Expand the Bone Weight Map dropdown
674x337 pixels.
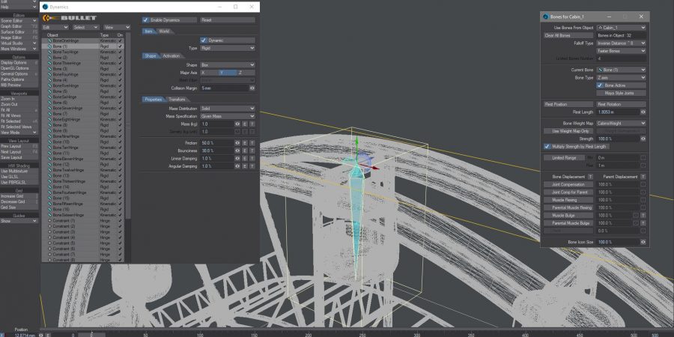click(622, 123)
